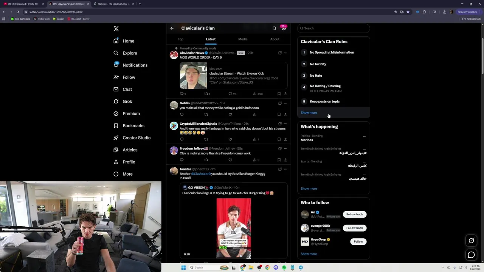Show more under What's happening
This screenshot has height=272, width=484.
[309, 189]
